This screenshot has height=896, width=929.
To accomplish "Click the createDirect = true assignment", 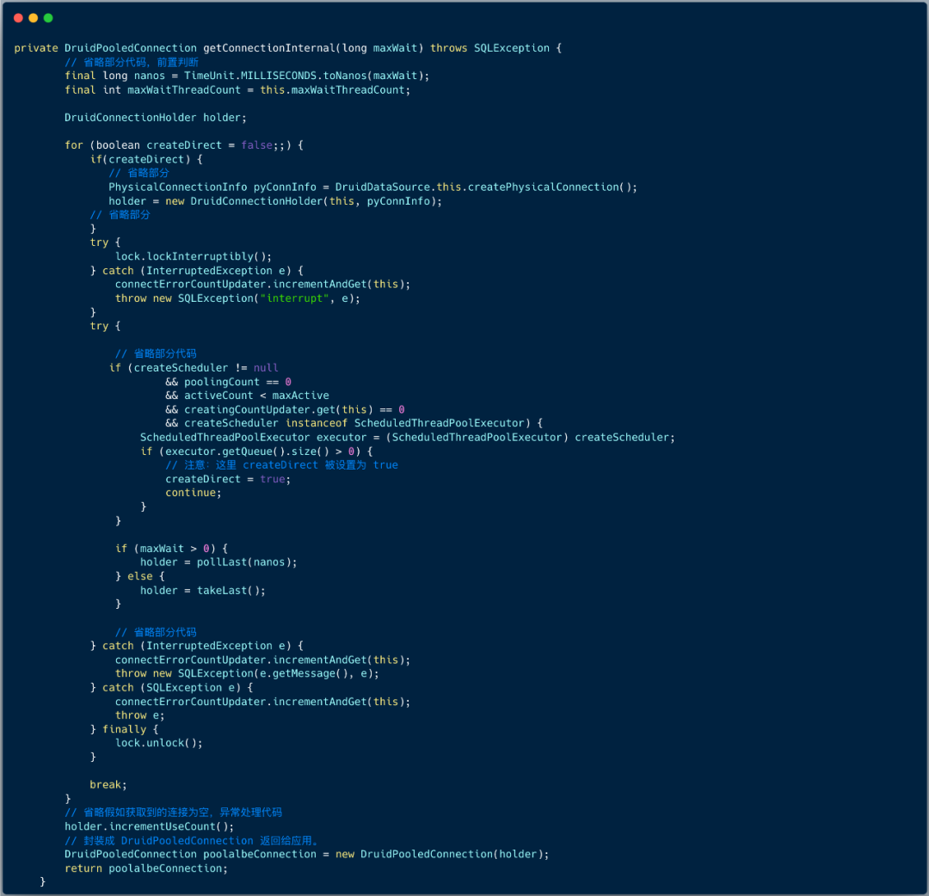I will pos(228,479).
